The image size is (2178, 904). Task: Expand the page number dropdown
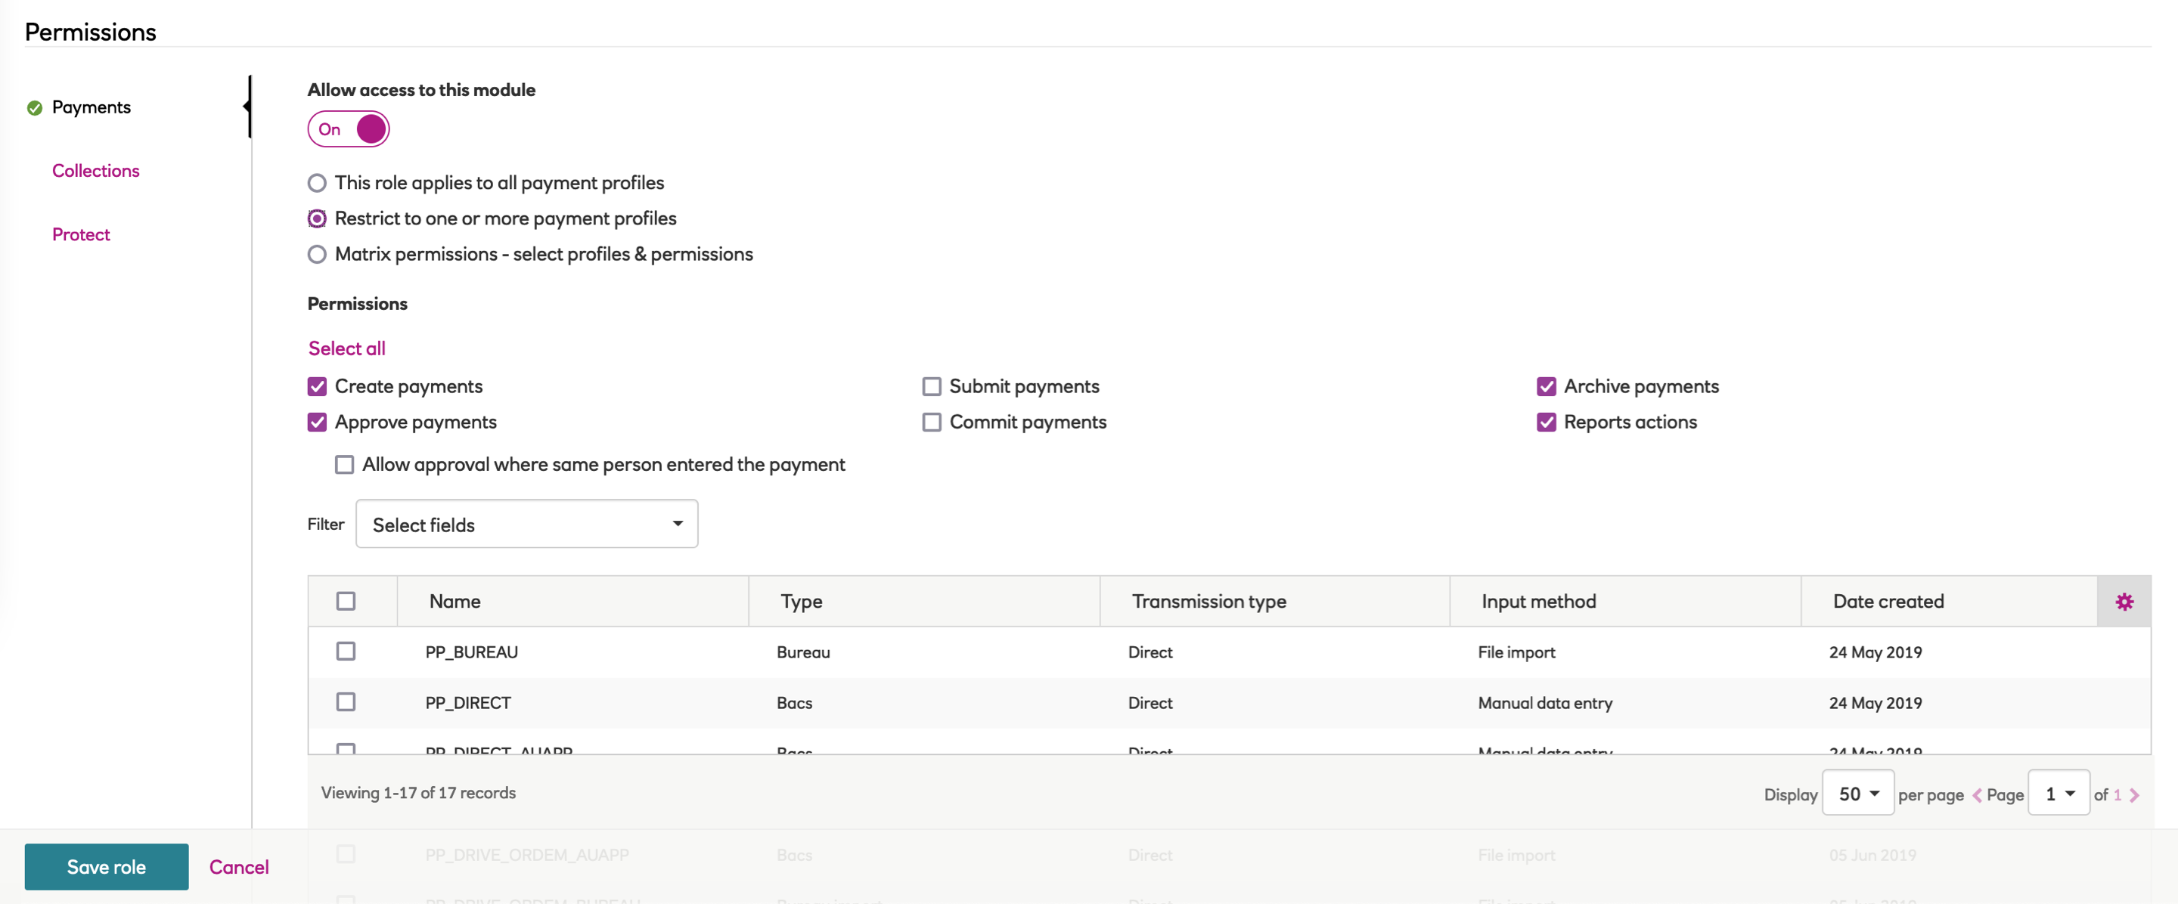(x=2058, y=794)
